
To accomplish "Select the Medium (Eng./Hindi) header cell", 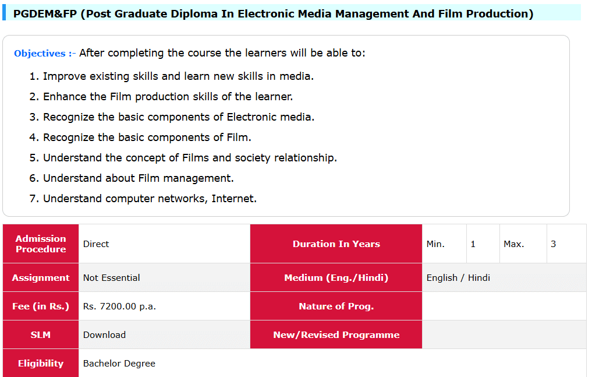I will [336, 277].
